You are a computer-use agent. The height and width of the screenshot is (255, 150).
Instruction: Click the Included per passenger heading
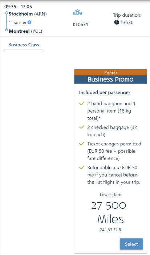[105, 93]
